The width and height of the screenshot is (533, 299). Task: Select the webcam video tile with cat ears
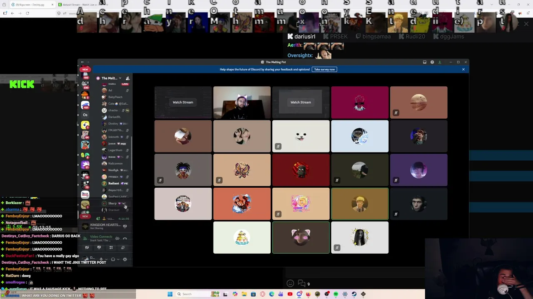tap(242, 102)
